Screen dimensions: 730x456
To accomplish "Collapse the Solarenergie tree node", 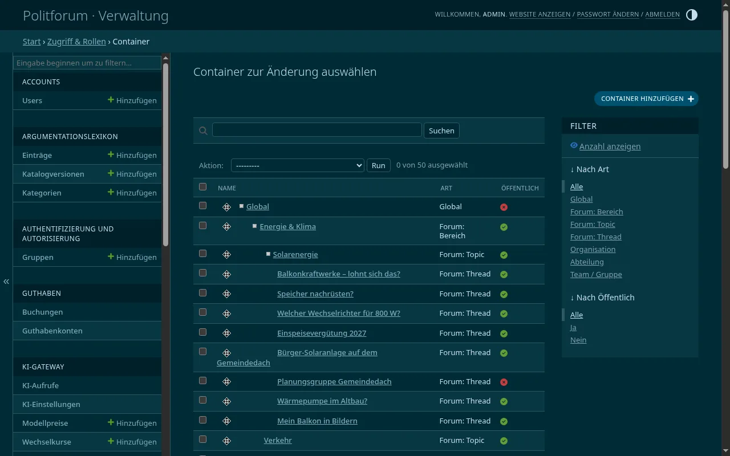I will pos(268,254).
